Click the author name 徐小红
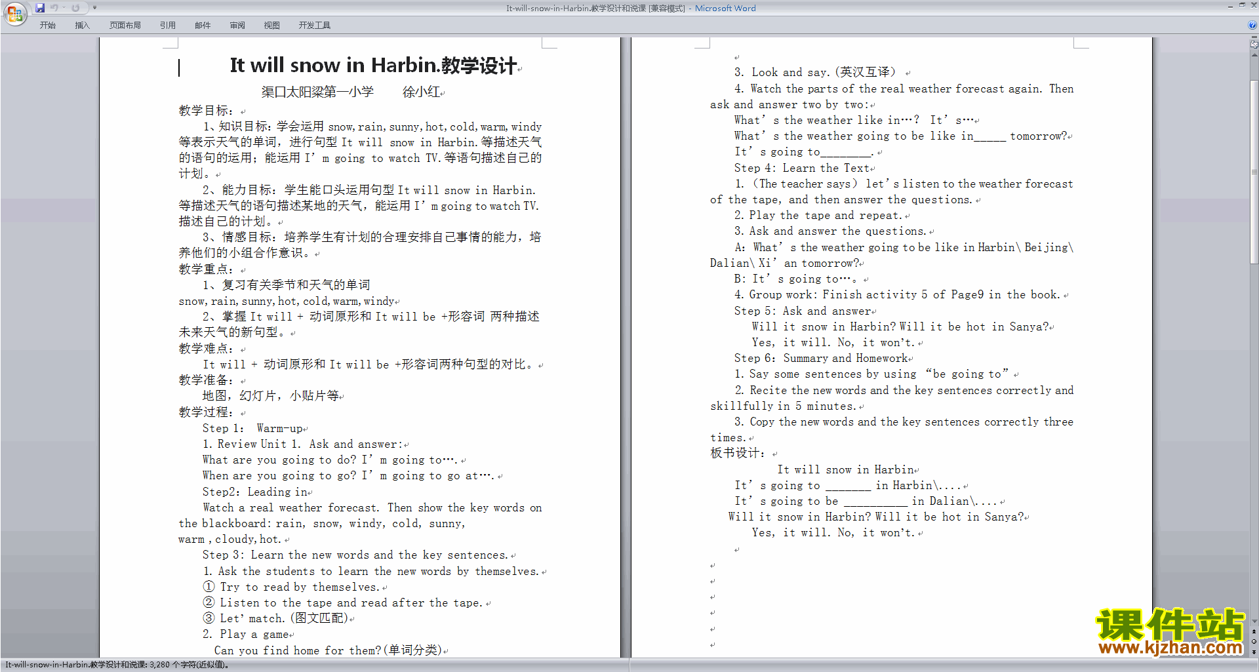1259x672 pixels. click(421, 92)
